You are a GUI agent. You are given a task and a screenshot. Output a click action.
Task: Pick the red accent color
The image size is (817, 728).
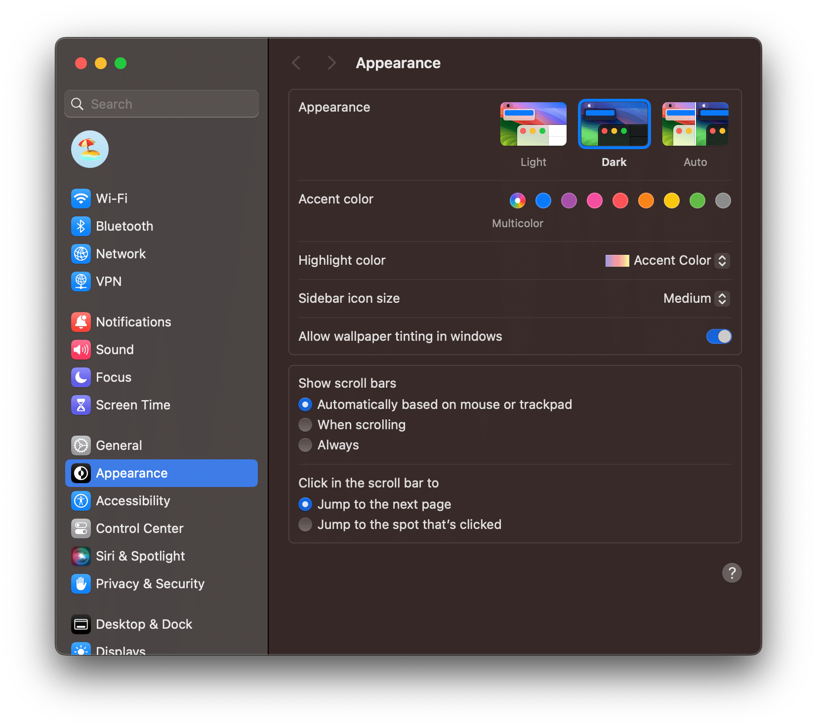[620, 201]
